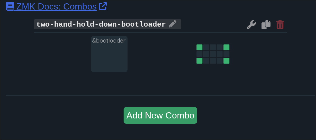
Task: Enable the top row second key position
Action: point(206,47)
